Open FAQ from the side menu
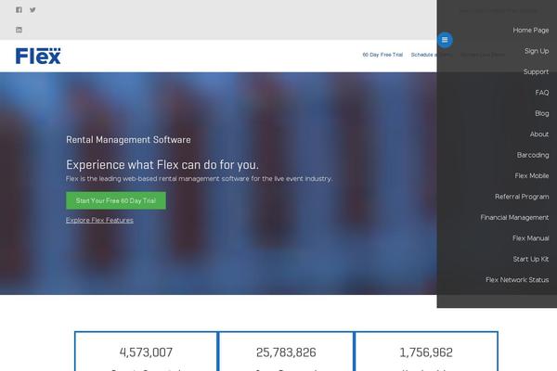Viewport: 557px width, 371px height. [542, 93]
